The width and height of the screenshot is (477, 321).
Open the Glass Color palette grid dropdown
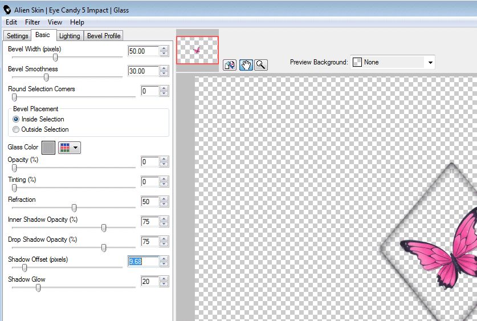(70, 148)
